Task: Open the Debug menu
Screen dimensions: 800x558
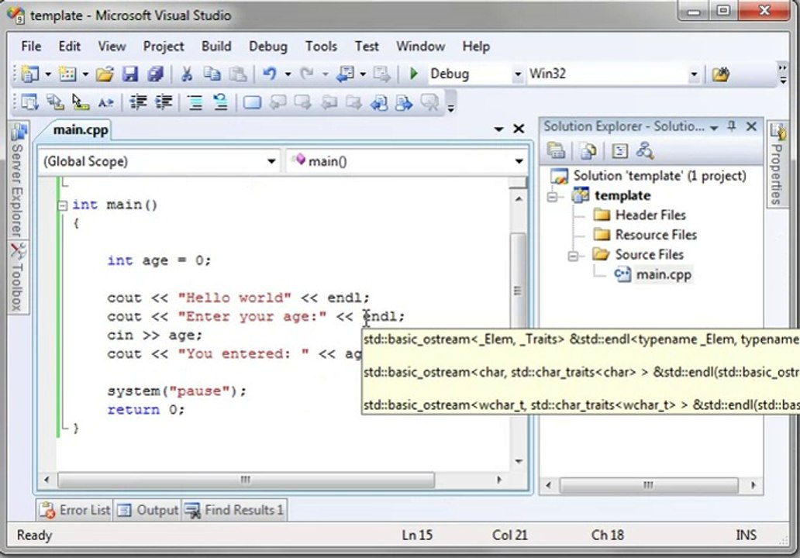Action: point(268,46)
